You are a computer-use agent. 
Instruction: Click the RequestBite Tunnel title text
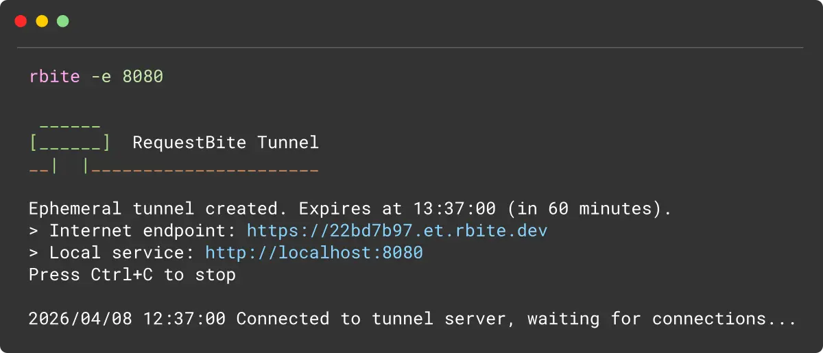pos(226,143)
